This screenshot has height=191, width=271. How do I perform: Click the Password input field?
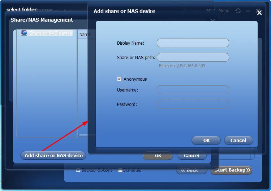coord(193,104)
